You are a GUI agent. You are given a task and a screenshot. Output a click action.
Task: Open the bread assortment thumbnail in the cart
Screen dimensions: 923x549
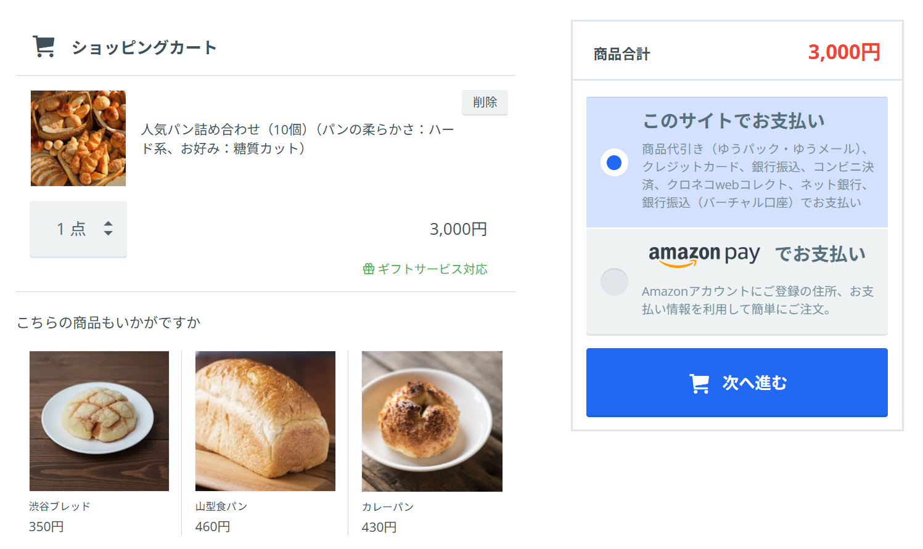78,139
